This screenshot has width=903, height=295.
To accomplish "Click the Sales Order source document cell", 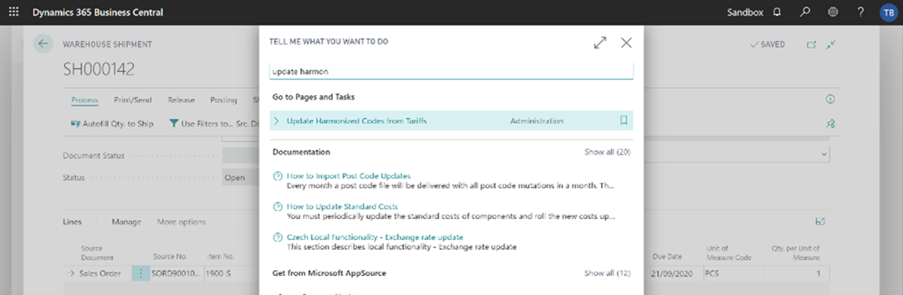I will point(99,273).
